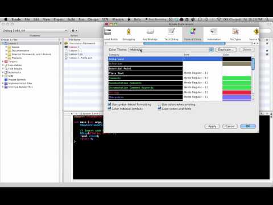Confirm preferences with OK button
The image size is (273, 205).
point(248,126)
